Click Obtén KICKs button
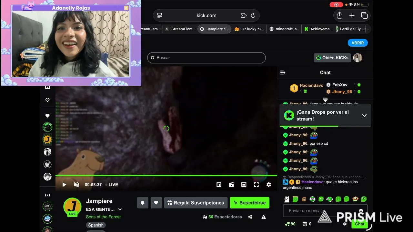This screenshot has width=413, height=232. pyautogui.click(x=332, y=58)
